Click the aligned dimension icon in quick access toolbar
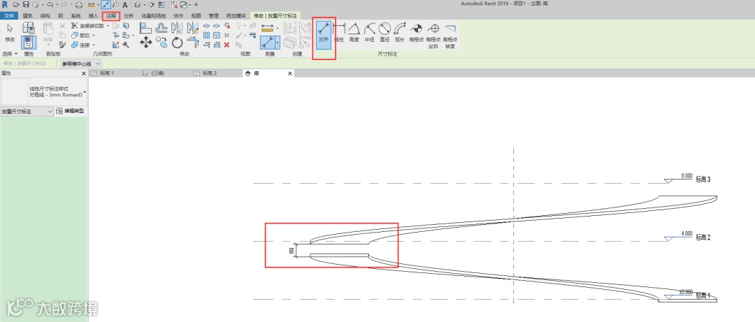Image resolution: width=755 pixels, height=322 pixels. [x=106, y=4]
